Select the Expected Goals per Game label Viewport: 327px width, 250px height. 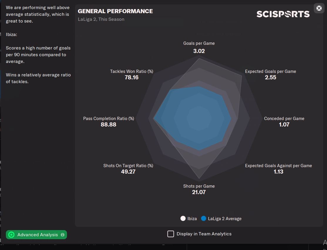[x=271, y=71]
